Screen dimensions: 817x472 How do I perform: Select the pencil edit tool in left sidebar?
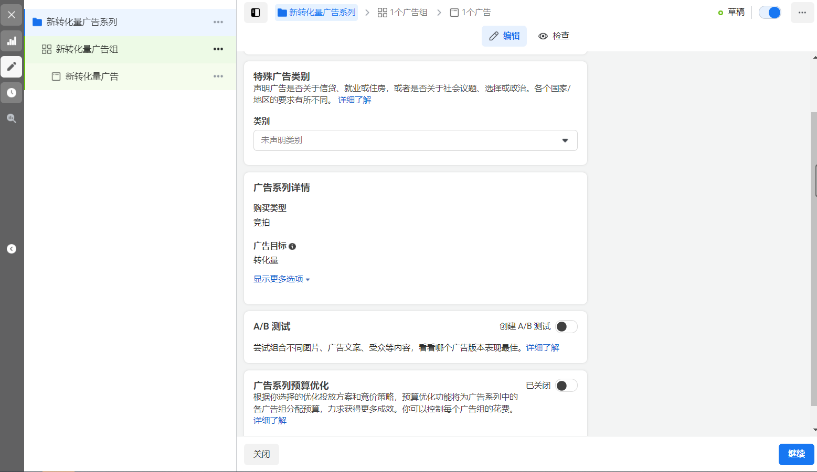(12, 67)
